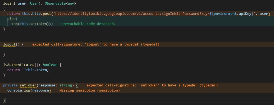Click the pipe( call line

12,19
